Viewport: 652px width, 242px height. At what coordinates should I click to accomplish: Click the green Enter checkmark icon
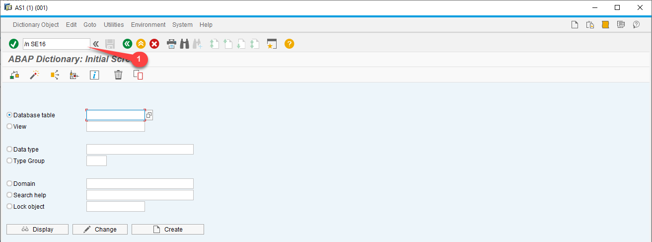click(14, 44)
